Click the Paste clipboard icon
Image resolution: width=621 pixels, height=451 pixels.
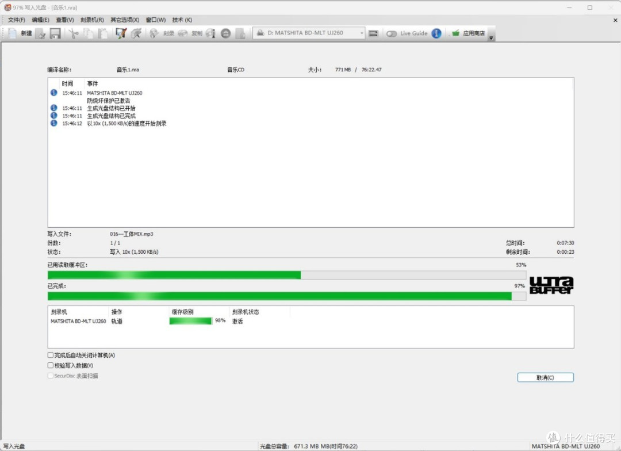click(x=102, y=33)
